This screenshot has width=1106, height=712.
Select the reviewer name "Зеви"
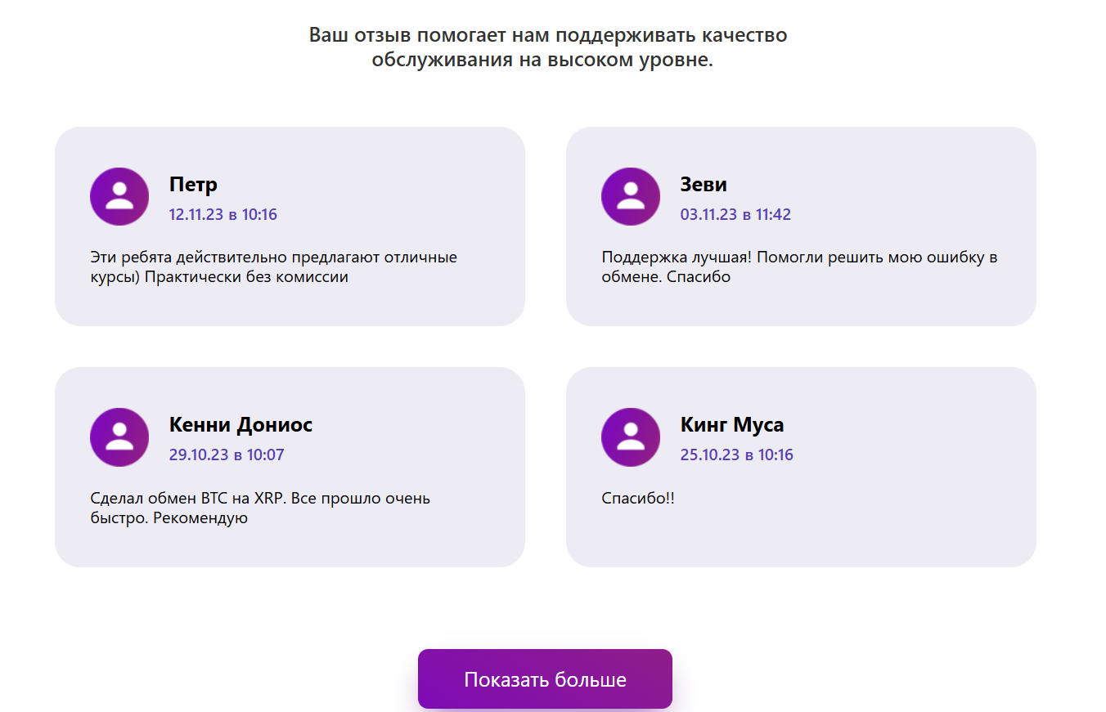(x=704, y=185)
